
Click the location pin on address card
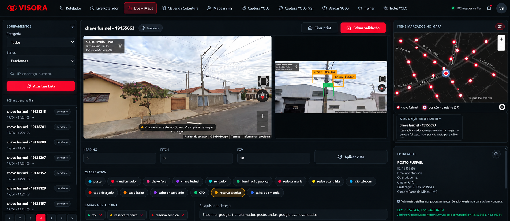pyautogui.click(x=120, y=46)
